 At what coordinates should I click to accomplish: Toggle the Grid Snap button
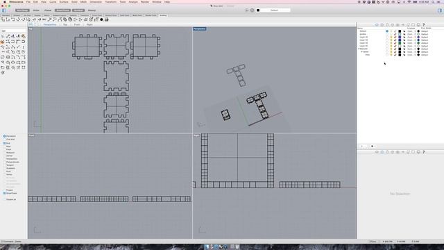22,10
